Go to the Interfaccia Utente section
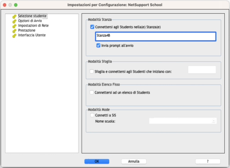The height and width of the screenshot is (168, 230). click(32, 35)
